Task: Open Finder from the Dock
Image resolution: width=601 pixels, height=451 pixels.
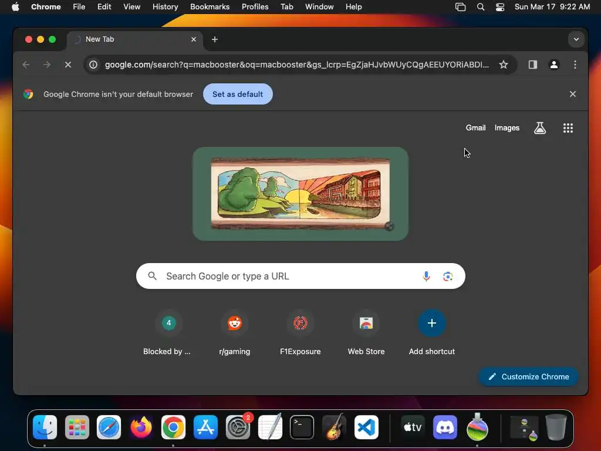Action: click(x=45, y=427)
